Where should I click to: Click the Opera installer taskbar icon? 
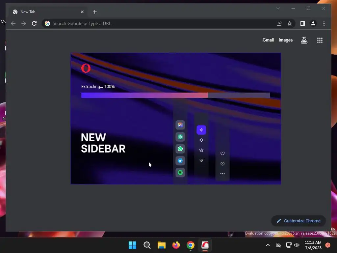(x=205, y=245)
